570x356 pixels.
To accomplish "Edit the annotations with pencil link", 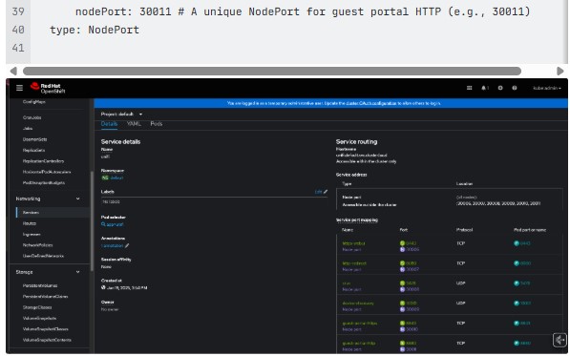I will (115, 246).
